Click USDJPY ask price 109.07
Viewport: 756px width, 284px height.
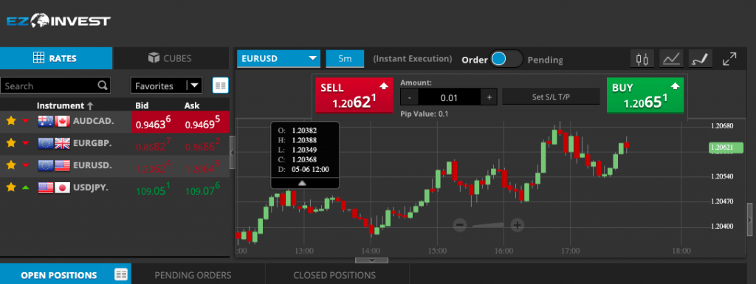(203, 190)
